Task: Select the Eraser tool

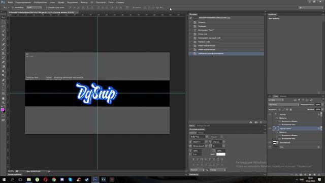Action: (3, 62)
